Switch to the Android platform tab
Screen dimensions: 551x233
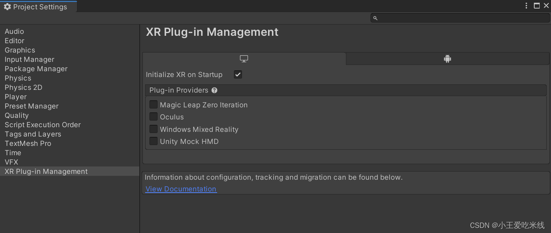tap(447, 59)
